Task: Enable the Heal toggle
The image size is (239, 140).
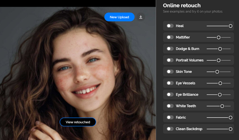Action: click(170, 26)
